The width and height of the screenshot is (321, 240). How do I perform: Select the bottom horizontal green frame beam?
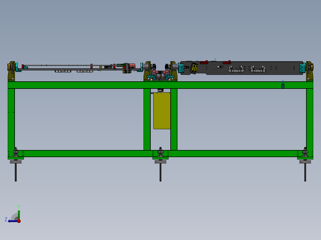pyautogui.click(x=160, y=154)
